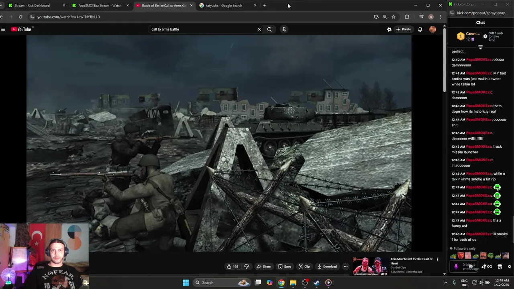Click the Windows taskbar Search box
The width and height of the screenshot is (514, 289).
[x=223, y=283]
